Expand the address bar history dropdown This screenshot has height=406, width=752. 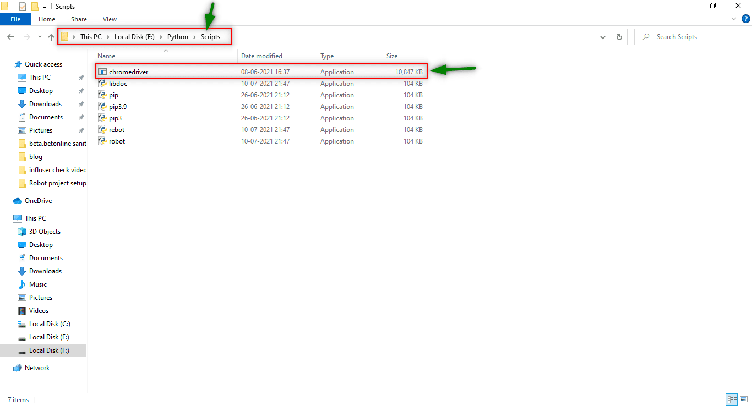pyautogui.click(x=603, y=37)
